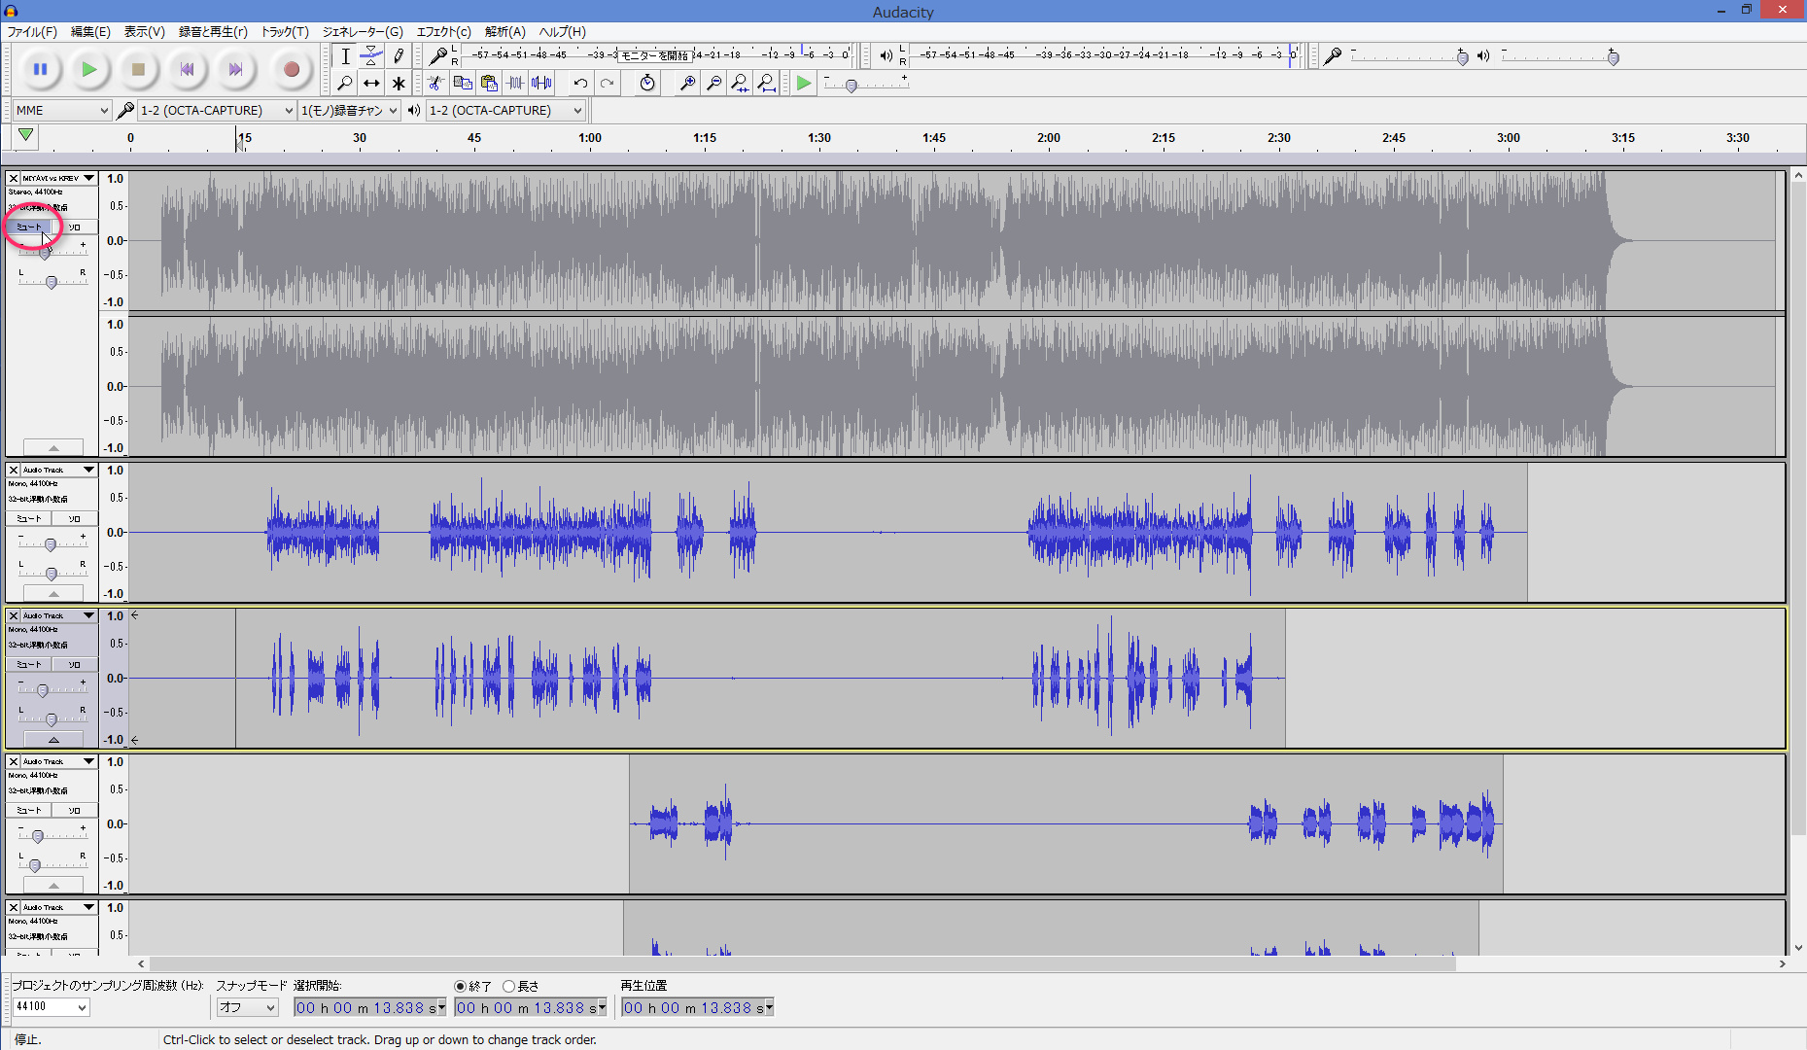The width and height of the screenshot is (1807, 1050).
Task: Open the recording device dropdown beside the microphone icon
Action: tap(216, 110)
